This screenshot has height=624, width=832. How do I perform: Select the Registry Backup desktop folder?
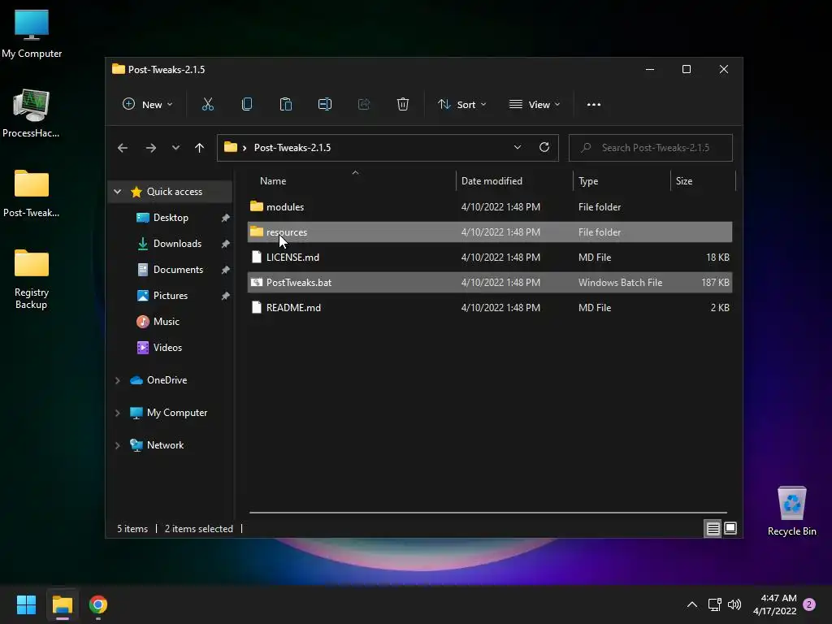pos(32,279)
